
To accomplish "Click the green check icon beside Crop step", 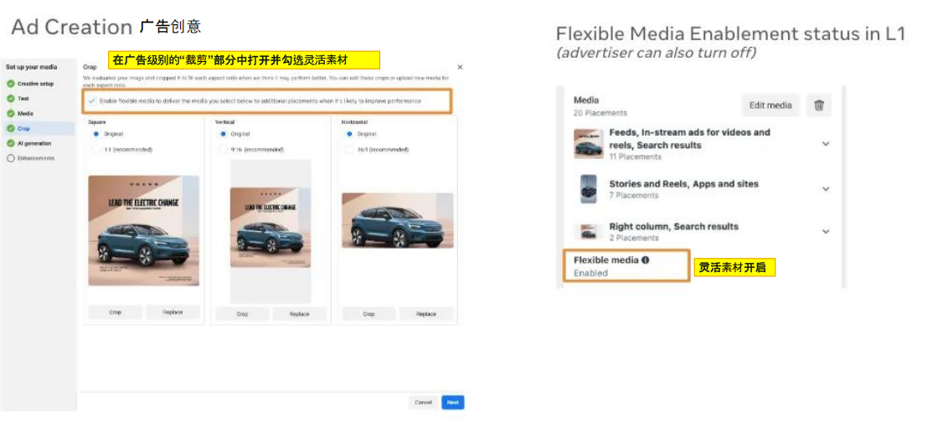I will tap(10, 129).
